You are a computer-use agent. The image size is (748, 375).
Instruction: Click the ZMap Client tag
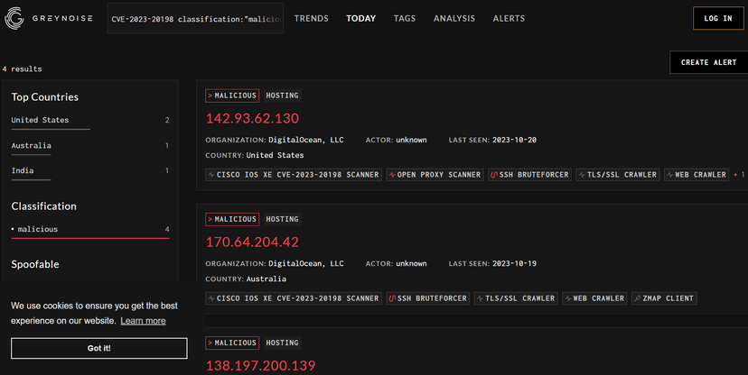tap(664, 298)
